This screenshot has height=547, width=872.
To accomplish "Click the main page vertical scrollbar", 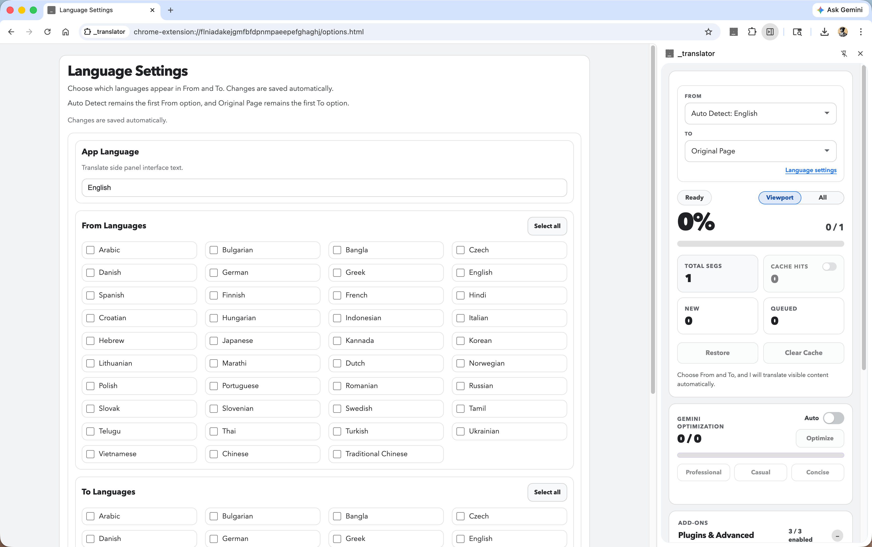I will pyautogui.click(x=653, y=220).
